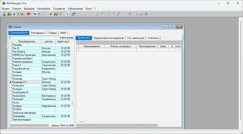
Task: Expand dropdown arrow next to percent icon
Action: pos(39,14)
